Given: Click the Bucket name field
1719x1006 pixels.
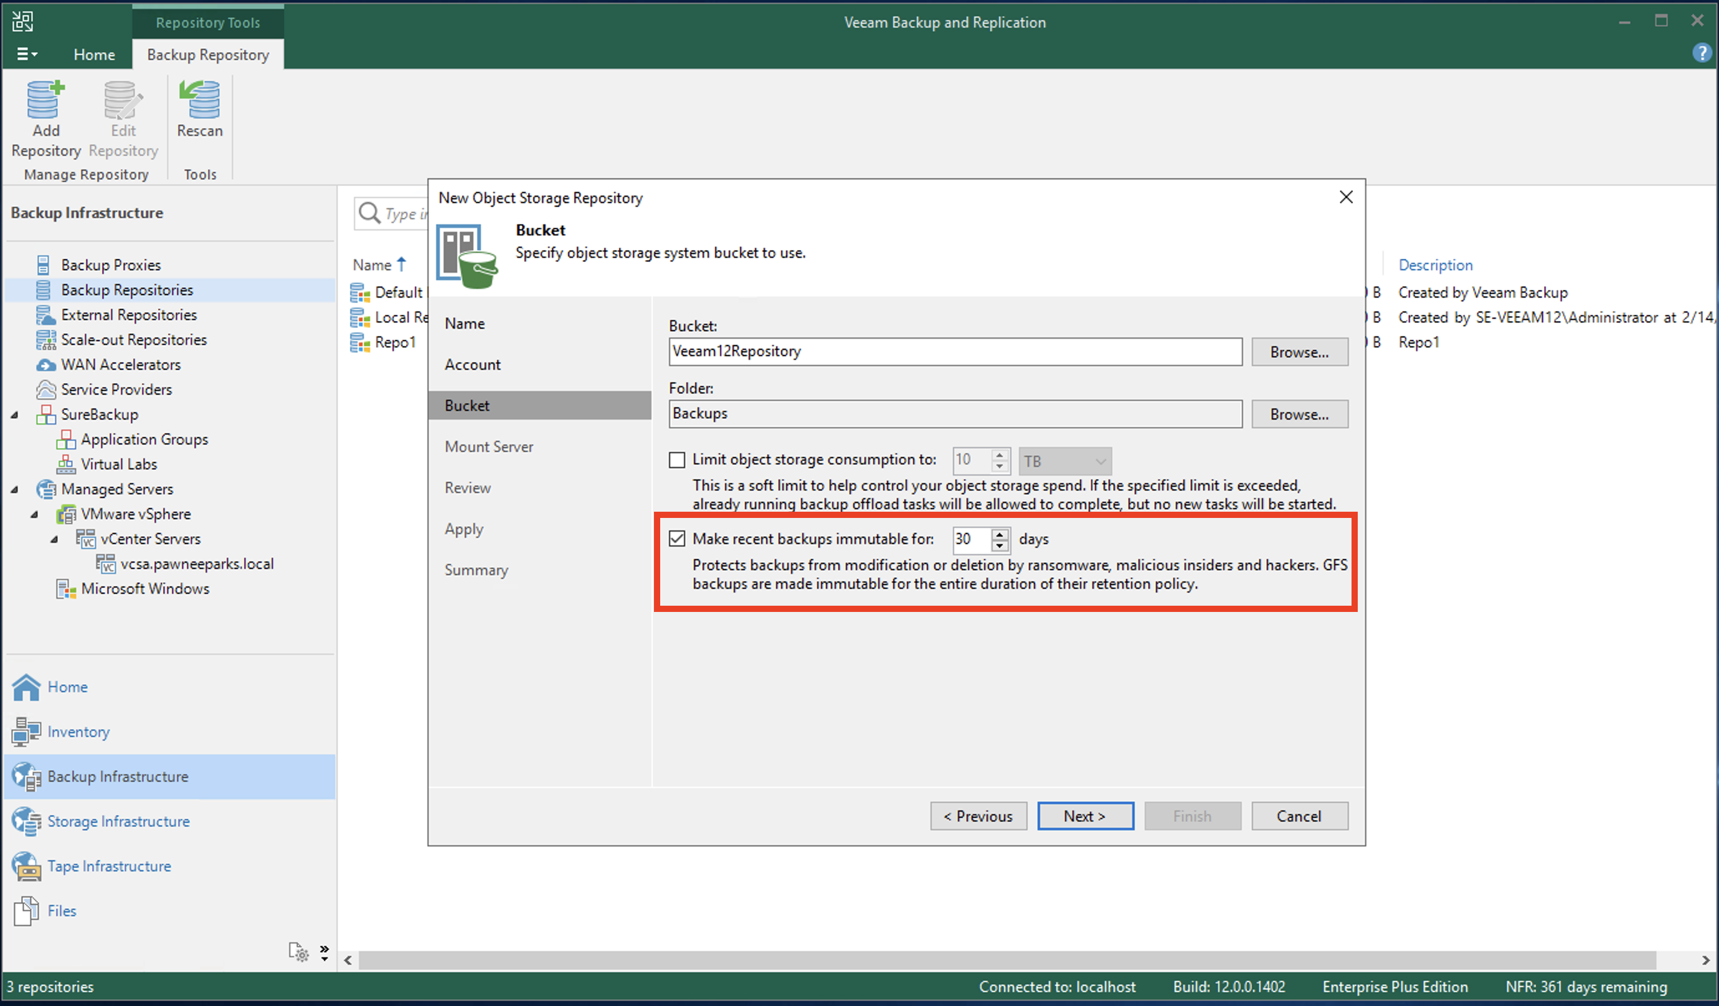Looking at the screenshot, I should [955, 351].
